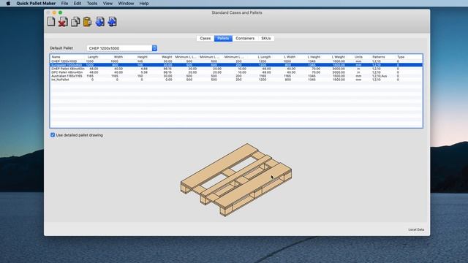Click the Copy toolbar icon
468x263 pixels.
(x=75, y=22)
